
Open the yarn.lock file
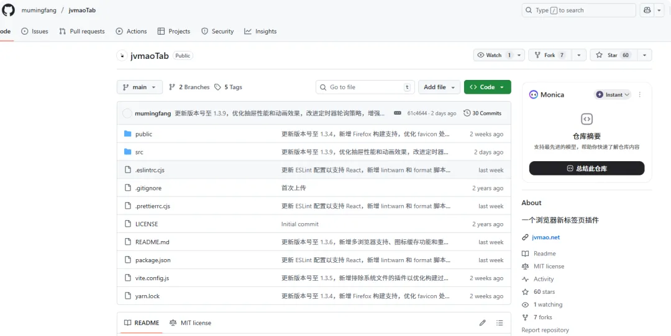148,296
